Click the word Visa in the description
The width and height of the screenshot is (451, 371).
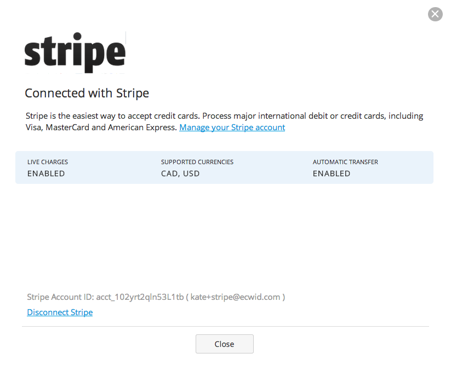(34, 127)
